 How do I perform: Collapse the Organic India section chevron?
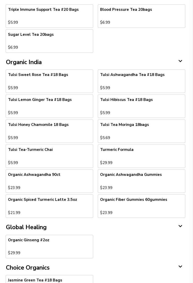pyautogui.click(x=180, y=61)
